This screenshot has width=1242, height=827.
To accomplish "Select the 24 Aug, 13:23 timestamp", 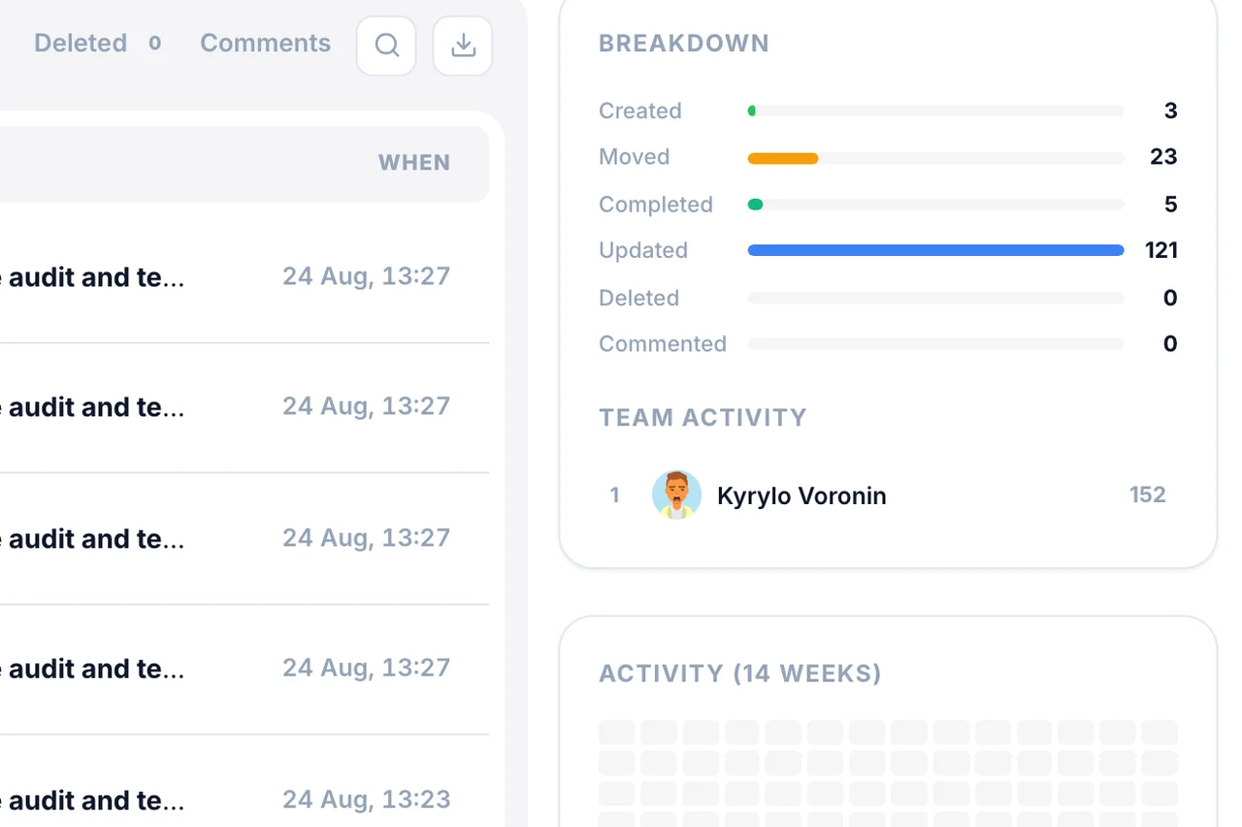I will [367, 800].
